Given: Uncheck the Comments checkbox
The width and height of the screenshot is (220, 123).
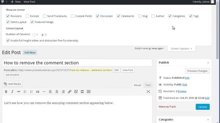Looking at the screenshot, I should click(118, 16).
